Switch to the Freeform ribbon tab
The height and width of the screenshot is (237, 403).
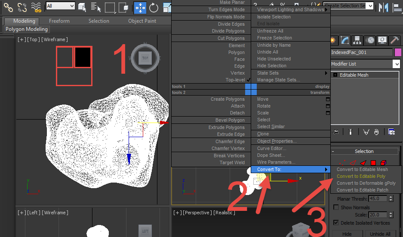[59, 21]
